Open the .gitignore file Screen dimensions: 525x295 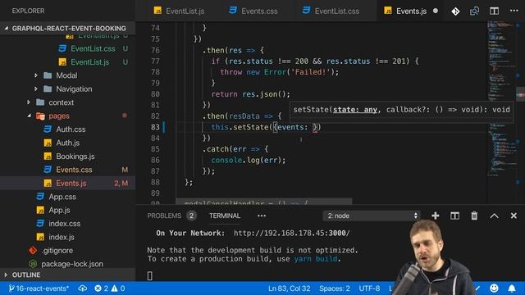pyautogui.click(x=57, y=250)
